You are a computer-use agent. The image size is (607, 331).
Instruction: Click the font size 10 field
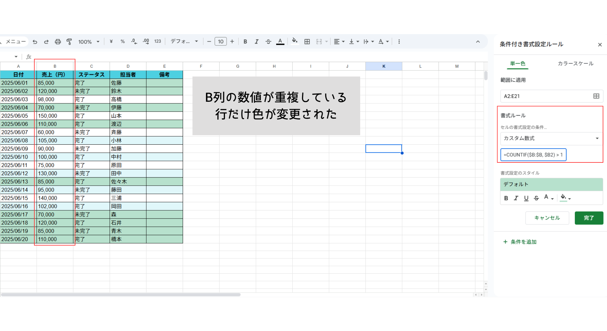pyautogui.click(x=221, y=41)
